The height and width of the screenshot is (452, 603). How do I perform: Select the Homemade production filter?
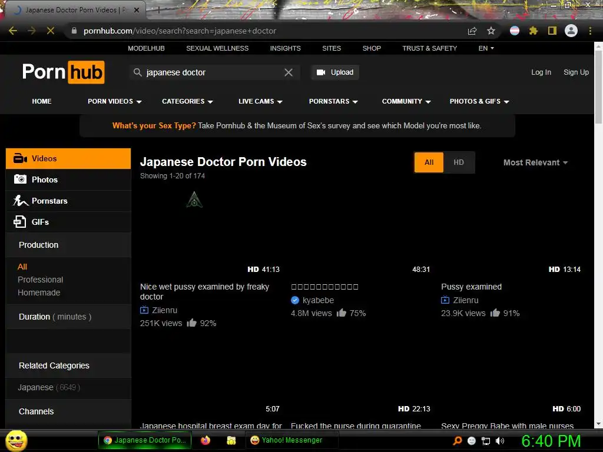click(39, 293)
